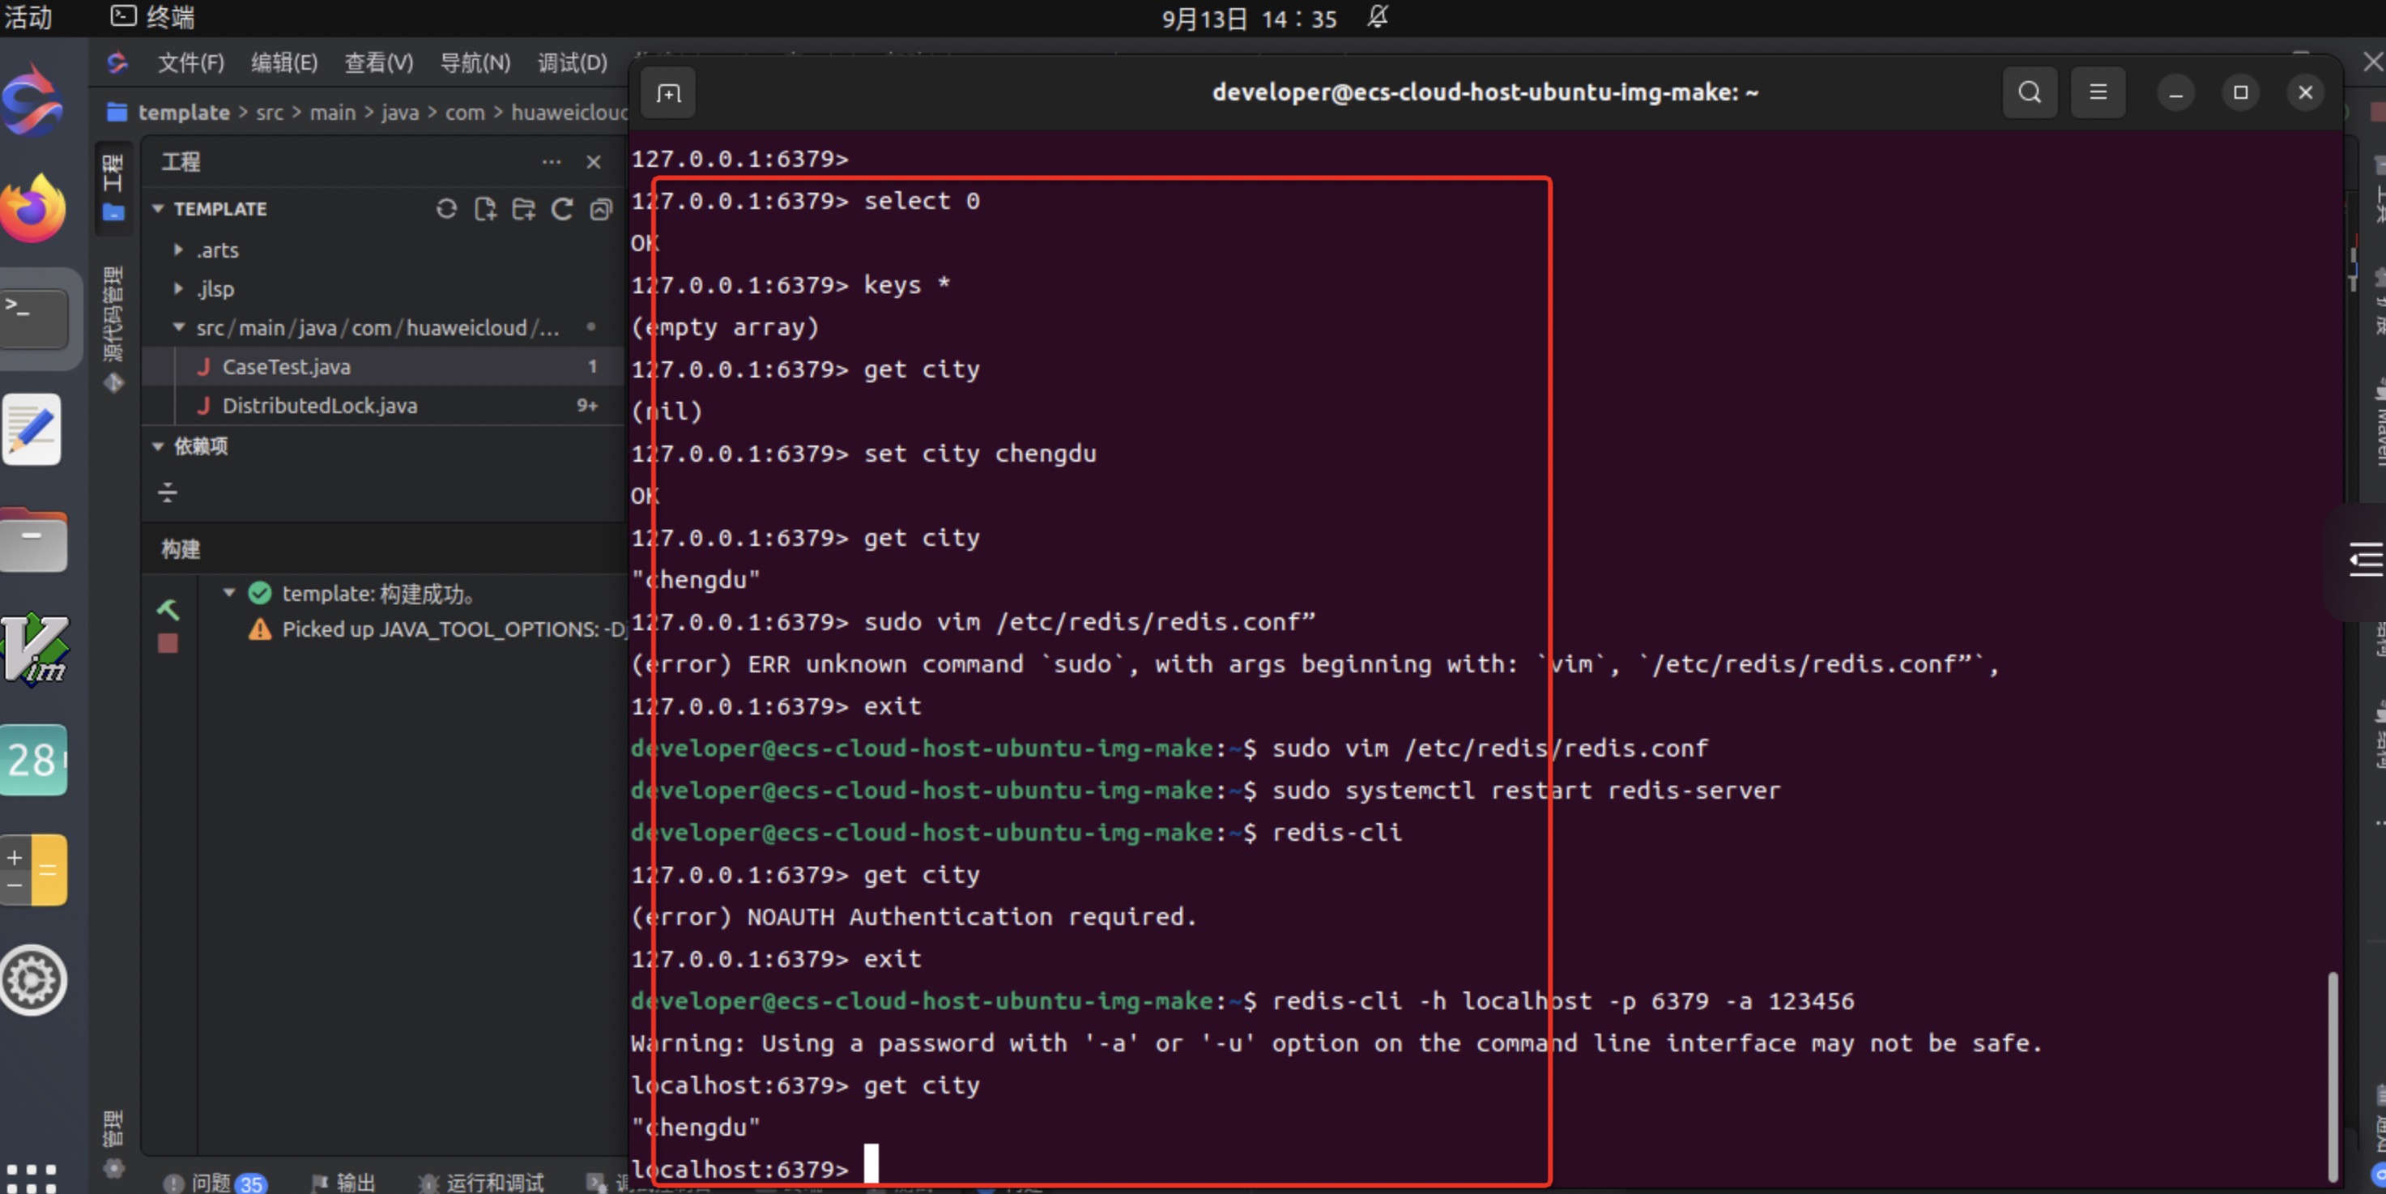
Task: Collapse the 依赖项 dependencies section
Action: pos(159,446)
